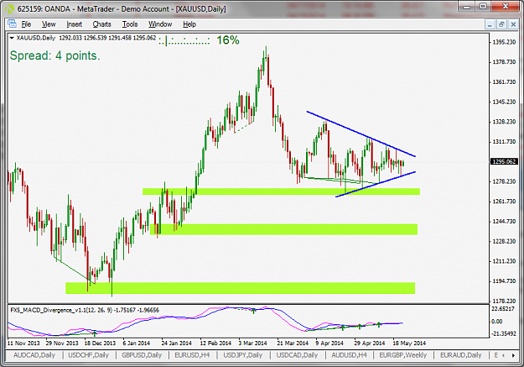The width and height of the screenshot is (524, 367).
Task: Click the 16% indicator label
Action: point(228,40)
